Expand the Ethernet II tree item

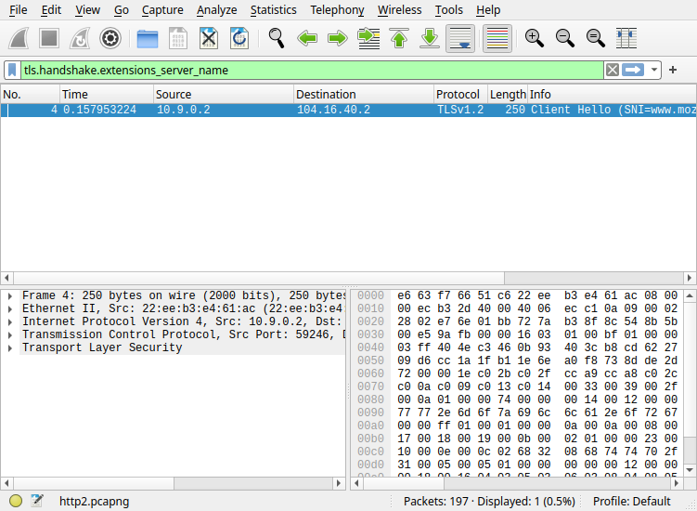(10, 308)
